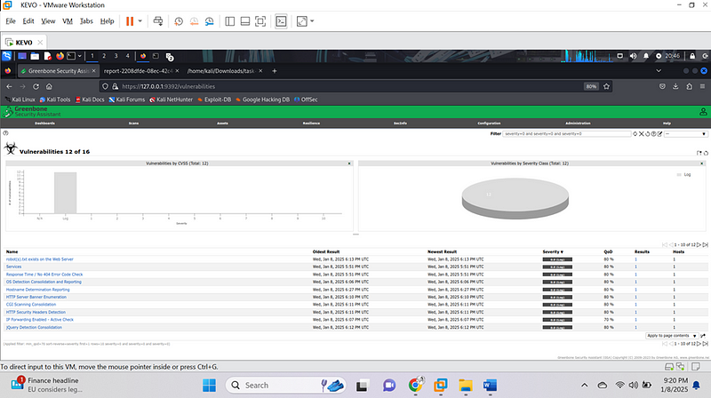Send Ctrl+Alt+Del to VM icon
711x398 pixels.
[x=158, y=21]
